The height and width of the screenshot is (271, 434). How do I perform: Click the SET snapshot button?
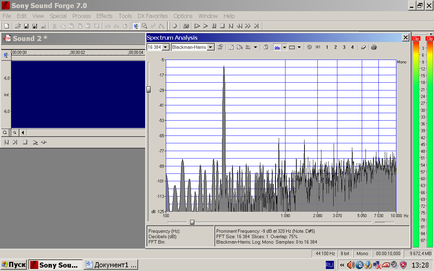tap(318, 47)
